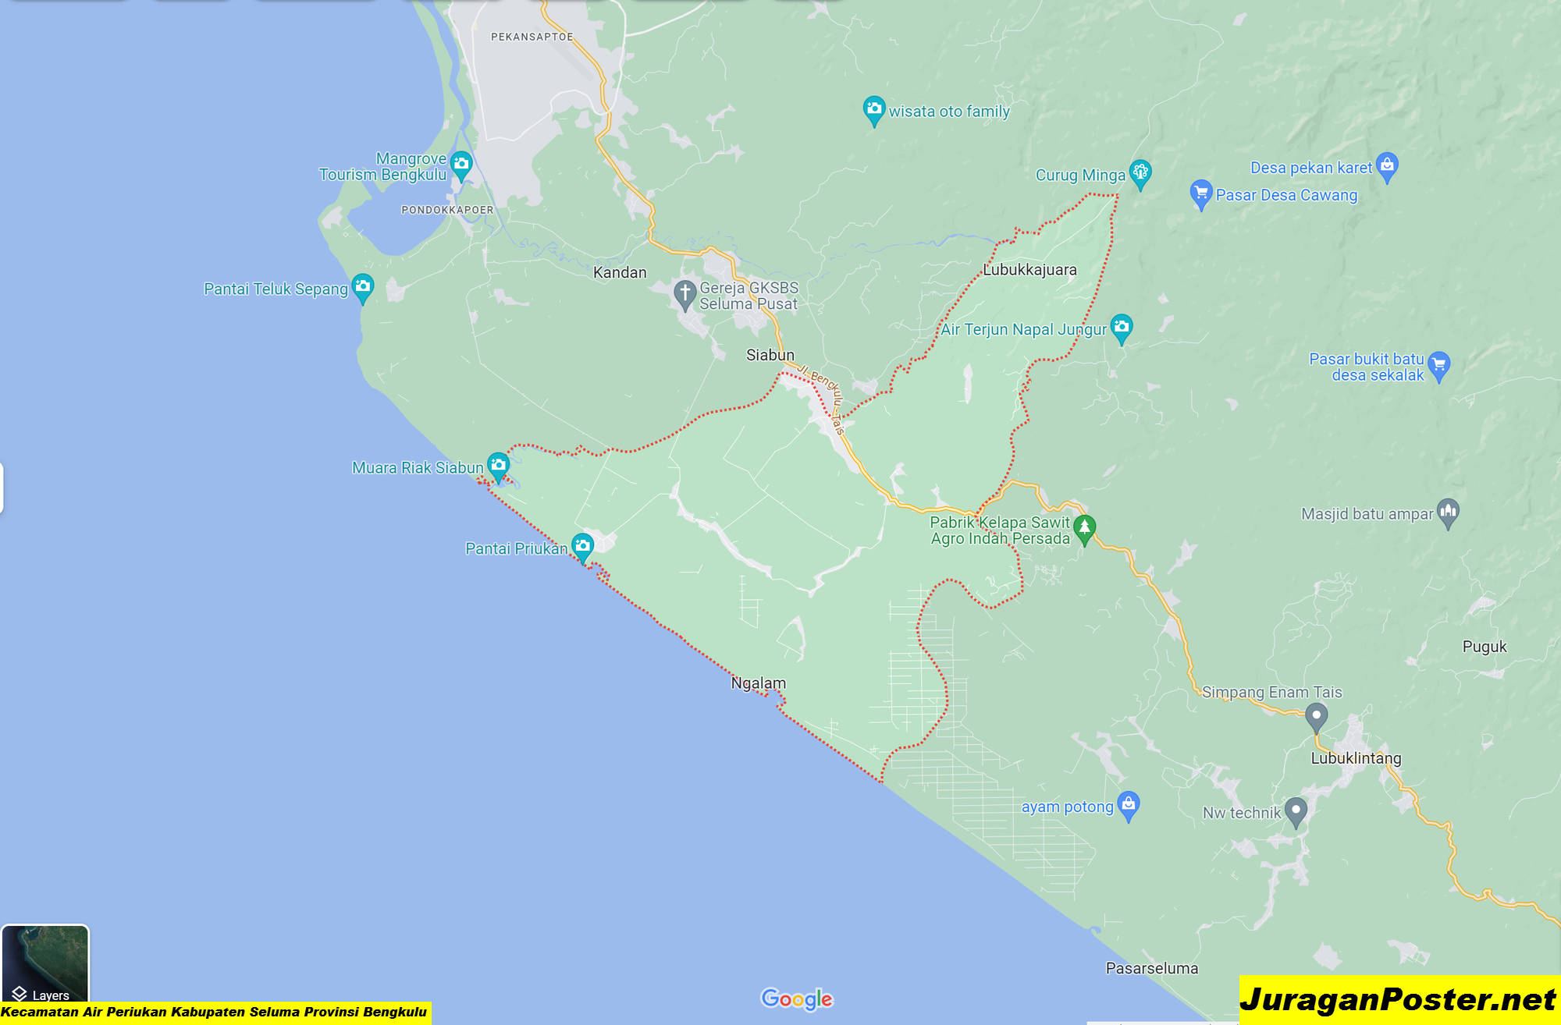Click the Pasar Desa Cawang label

point(1286,195)
